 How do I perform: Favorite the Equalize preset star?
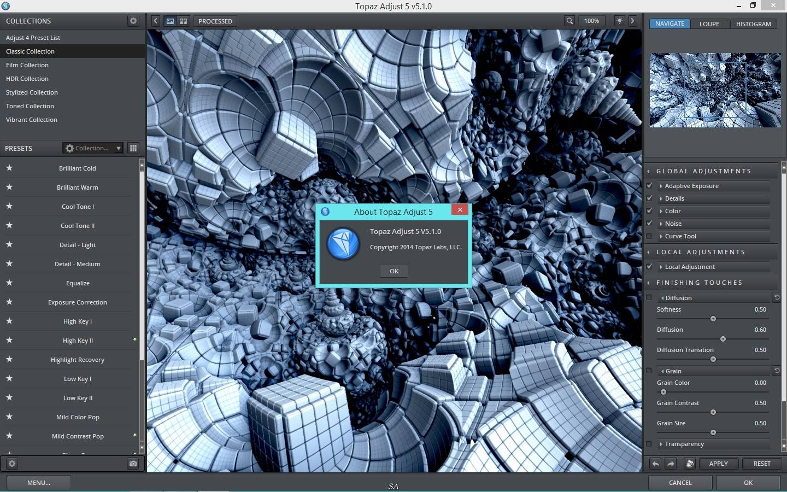tap(9, 283)
